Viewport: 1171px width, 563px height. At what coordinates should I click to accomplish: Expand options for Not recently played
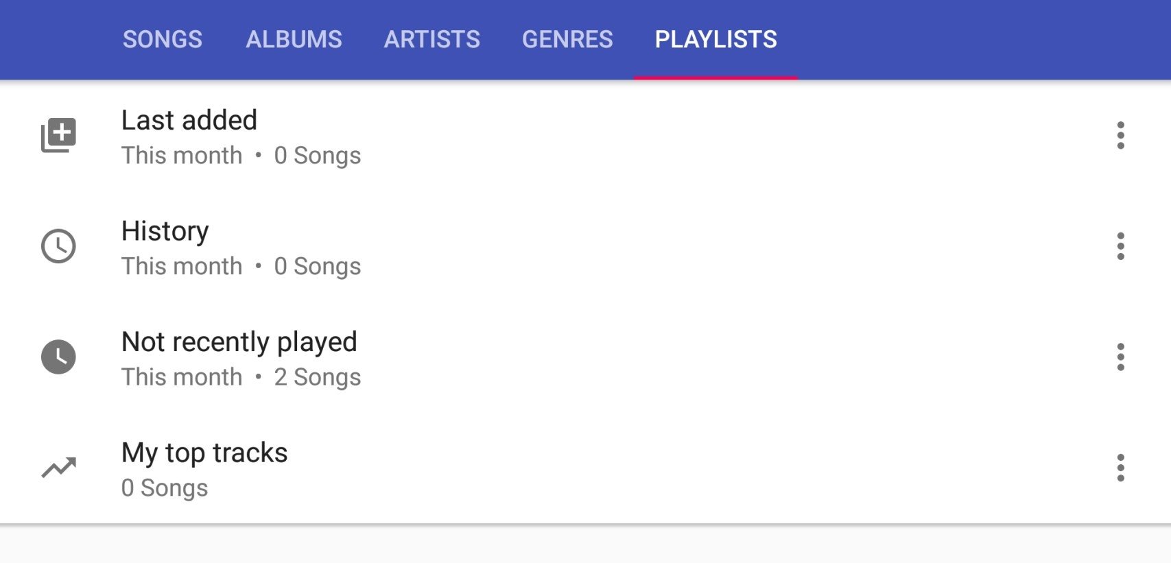point(1120,357)
